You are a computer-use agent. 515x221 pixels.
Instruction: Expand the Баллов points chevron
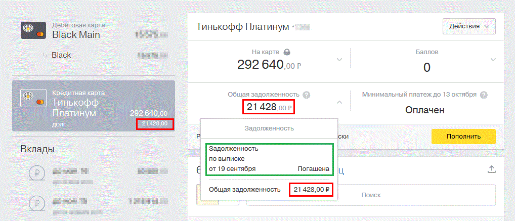tap(493, 60)
